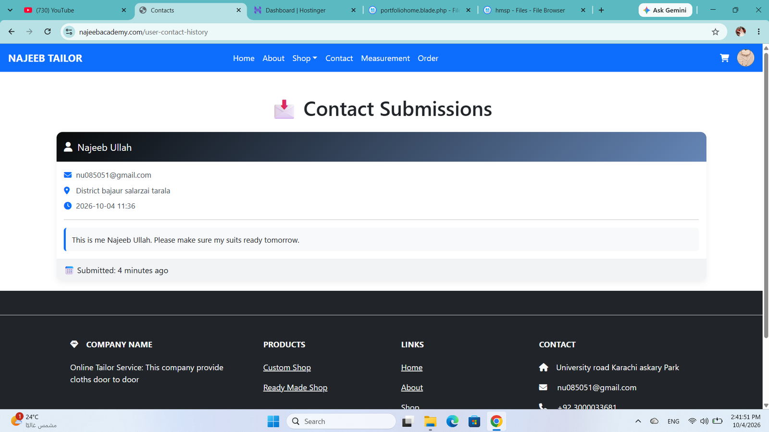This screenshot has height=432, width=769.
Task: Show hidden system tray icons
Action: point(638,421)
